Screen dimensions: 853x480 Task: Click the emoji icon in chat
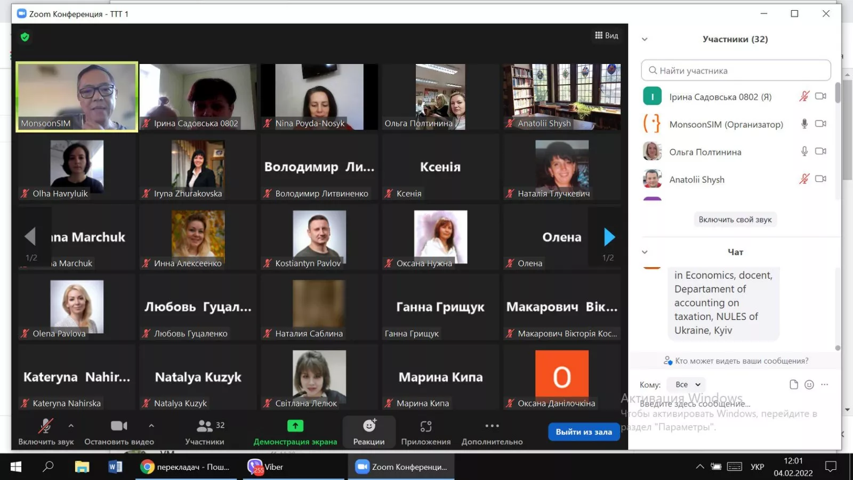tap(809, 385)
